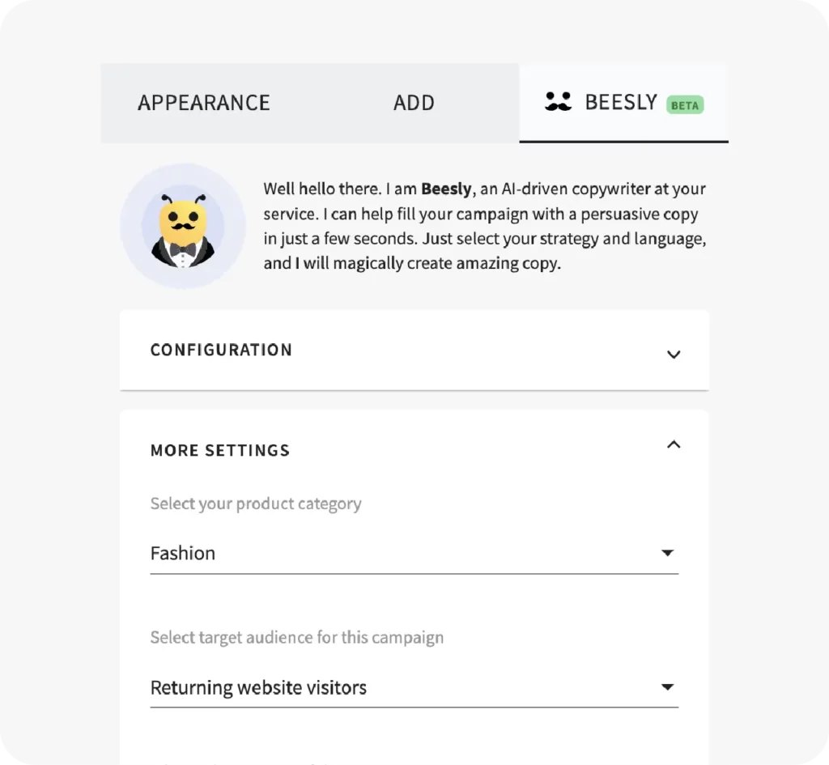The image size is (829, 765).
Task: Click the Beesly intro description paragraph
Action: 485,226
